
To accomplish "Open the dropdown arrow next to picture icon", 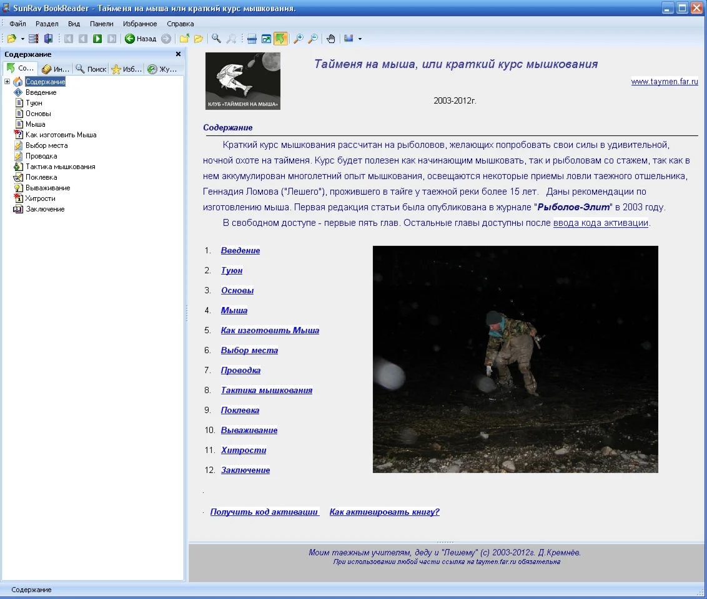I will point(360,39).
